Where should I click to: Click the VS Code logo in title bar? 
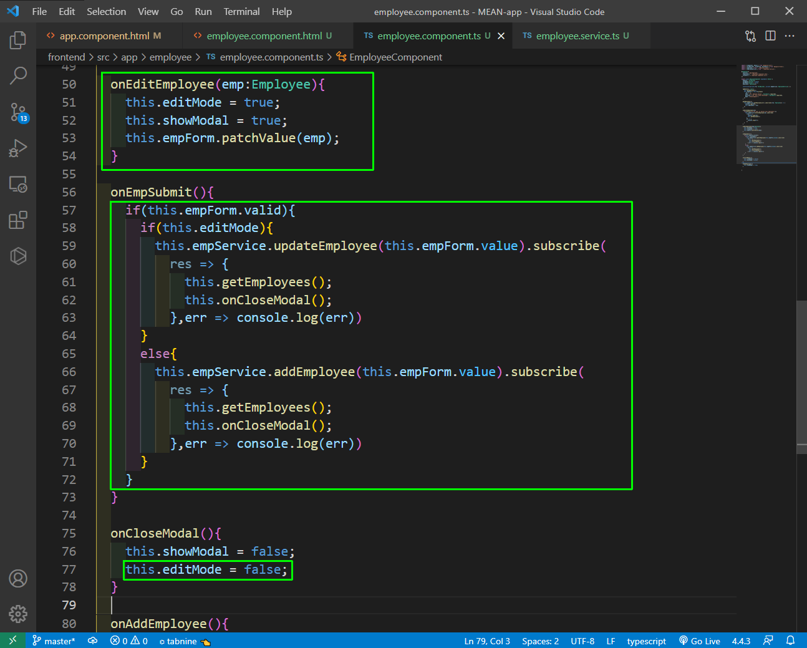pos(13,11)
